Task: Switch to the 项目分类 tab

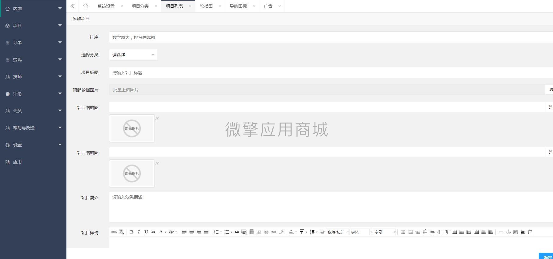Action: [x=140, y=6]
